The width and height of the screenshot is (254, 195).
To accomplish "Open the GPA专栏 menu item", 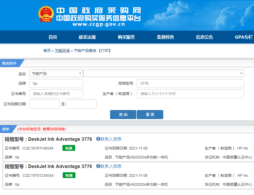I will tap(244, 37).
